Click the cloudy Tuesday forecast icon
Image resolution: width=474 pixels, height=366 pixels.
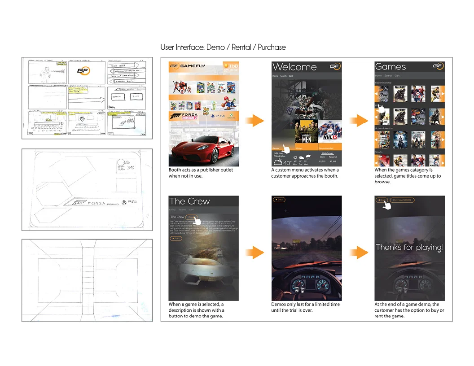click(301, 157)
